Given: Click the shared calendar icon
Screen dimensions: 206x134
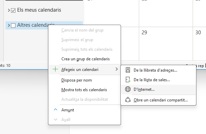Looking at the screenshot, I should pos(128,100).
